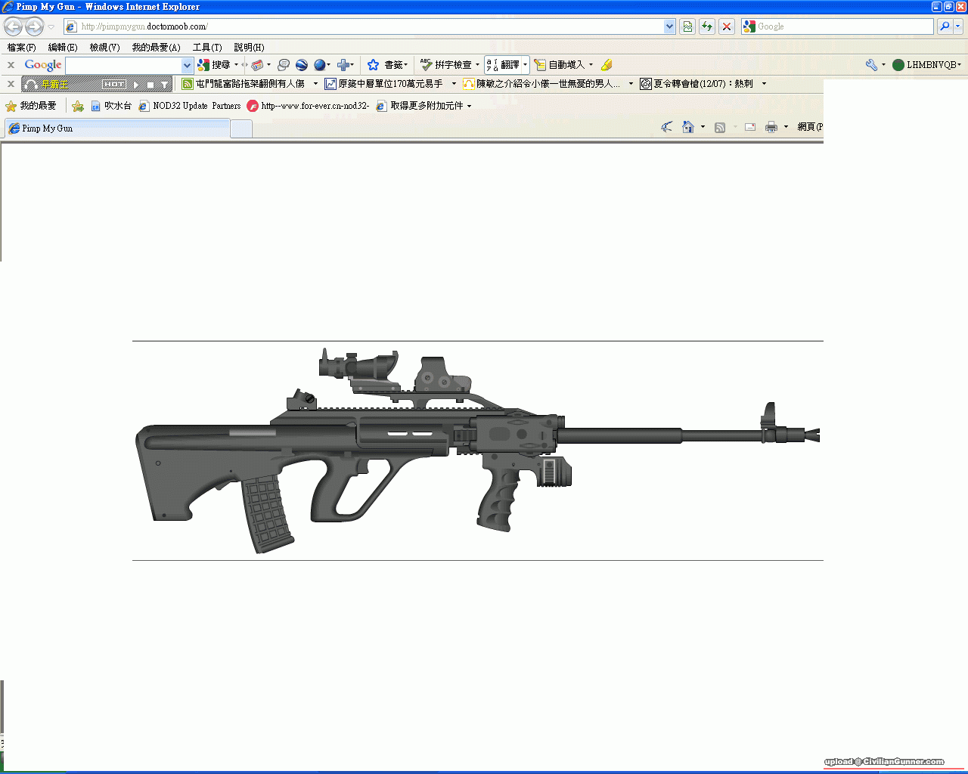Click the browser Back arrow button
This screenshot has width=968, height=774.
[x=13, y=27]
